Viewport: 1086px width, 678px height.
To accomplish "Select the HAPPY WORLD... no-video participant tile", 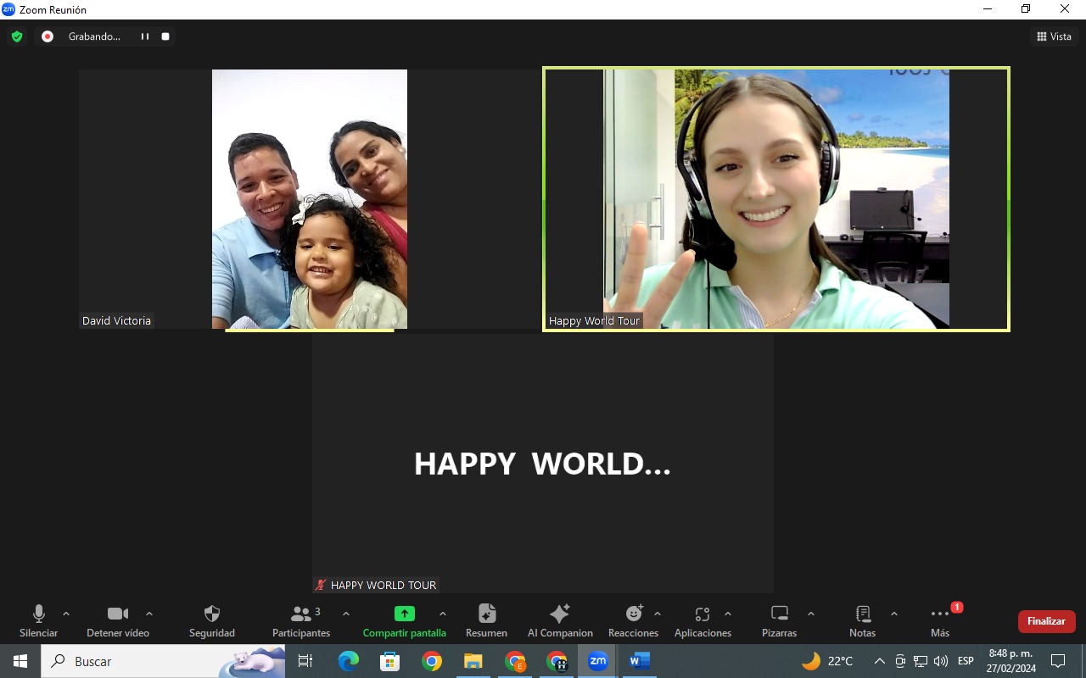I will pyautogui.click(x=543, y=464).
